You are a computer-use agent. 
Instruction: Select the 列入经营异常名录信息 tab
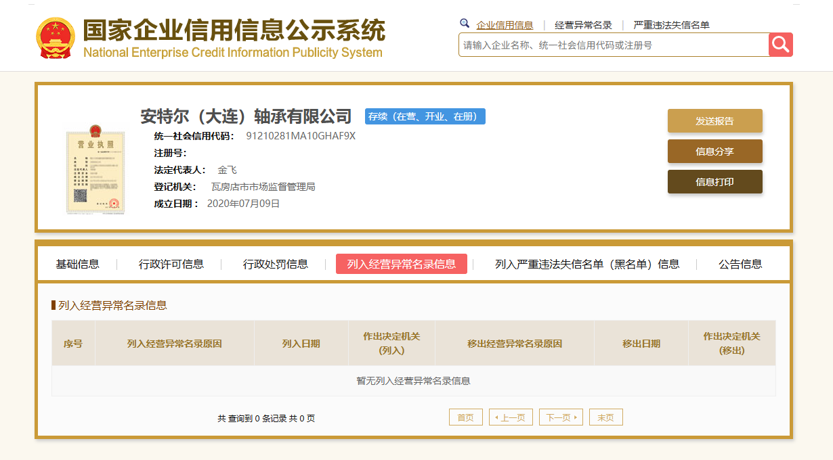point(402,264)
